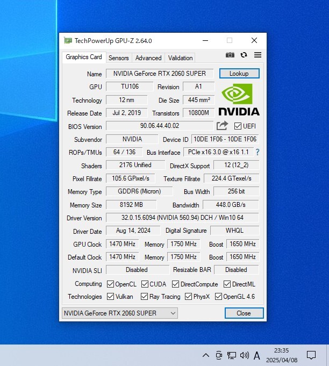Click the Shaders value 2176 Unified
This screenshot has width=329, height=366.
pyautogui.click(x=135, y=165)
